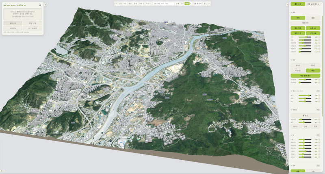325x174 pixels.
Task: Select 지형맵 background
Action: pos(313,65)
